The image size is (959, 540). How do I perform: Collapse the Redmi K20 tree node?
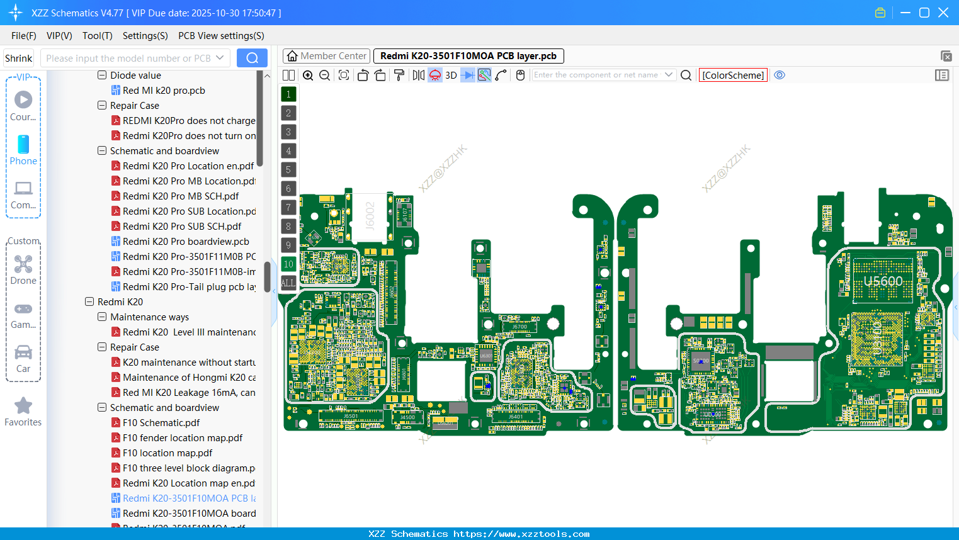[x=89, y=301]
